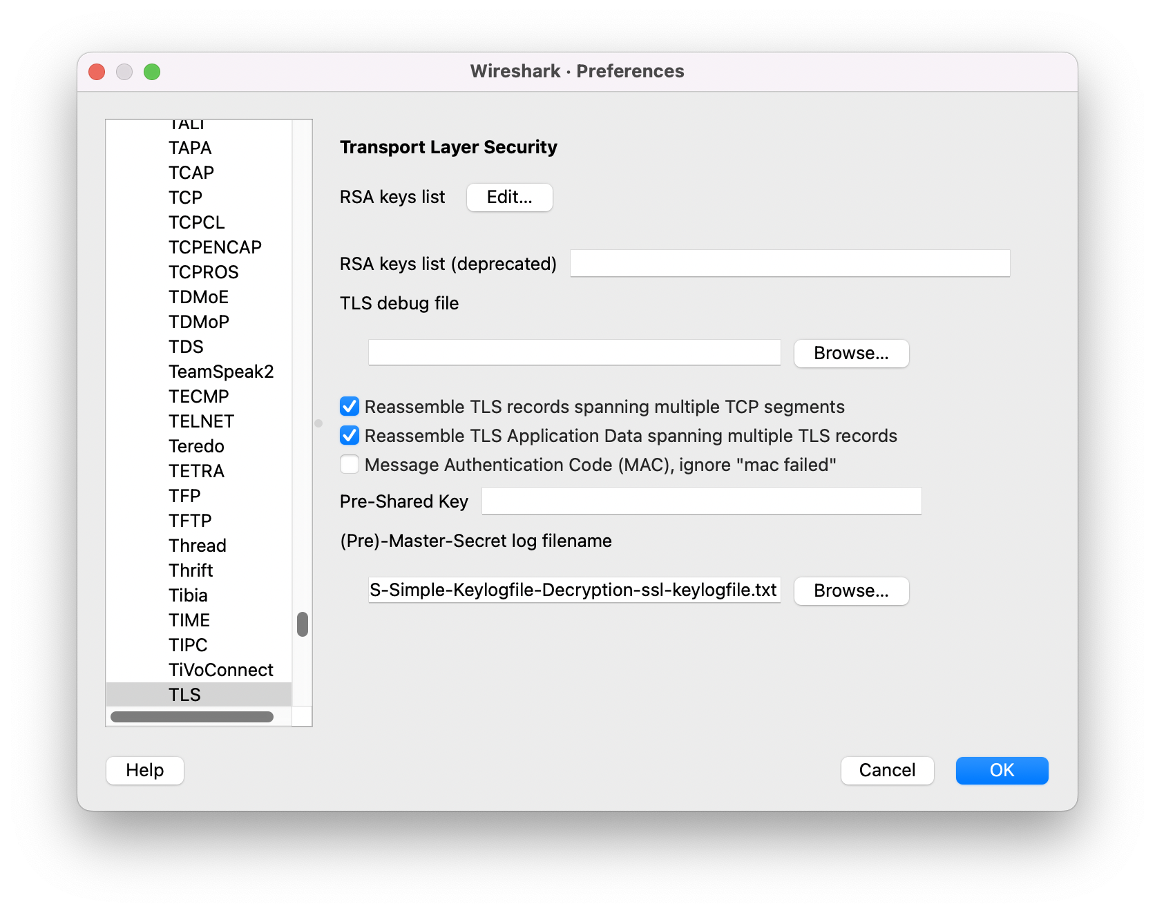The height and width of the screenshot is (913, 1155).
Task: Select TeamSpeak2 protocol
Action: click(x=199, y=372)
